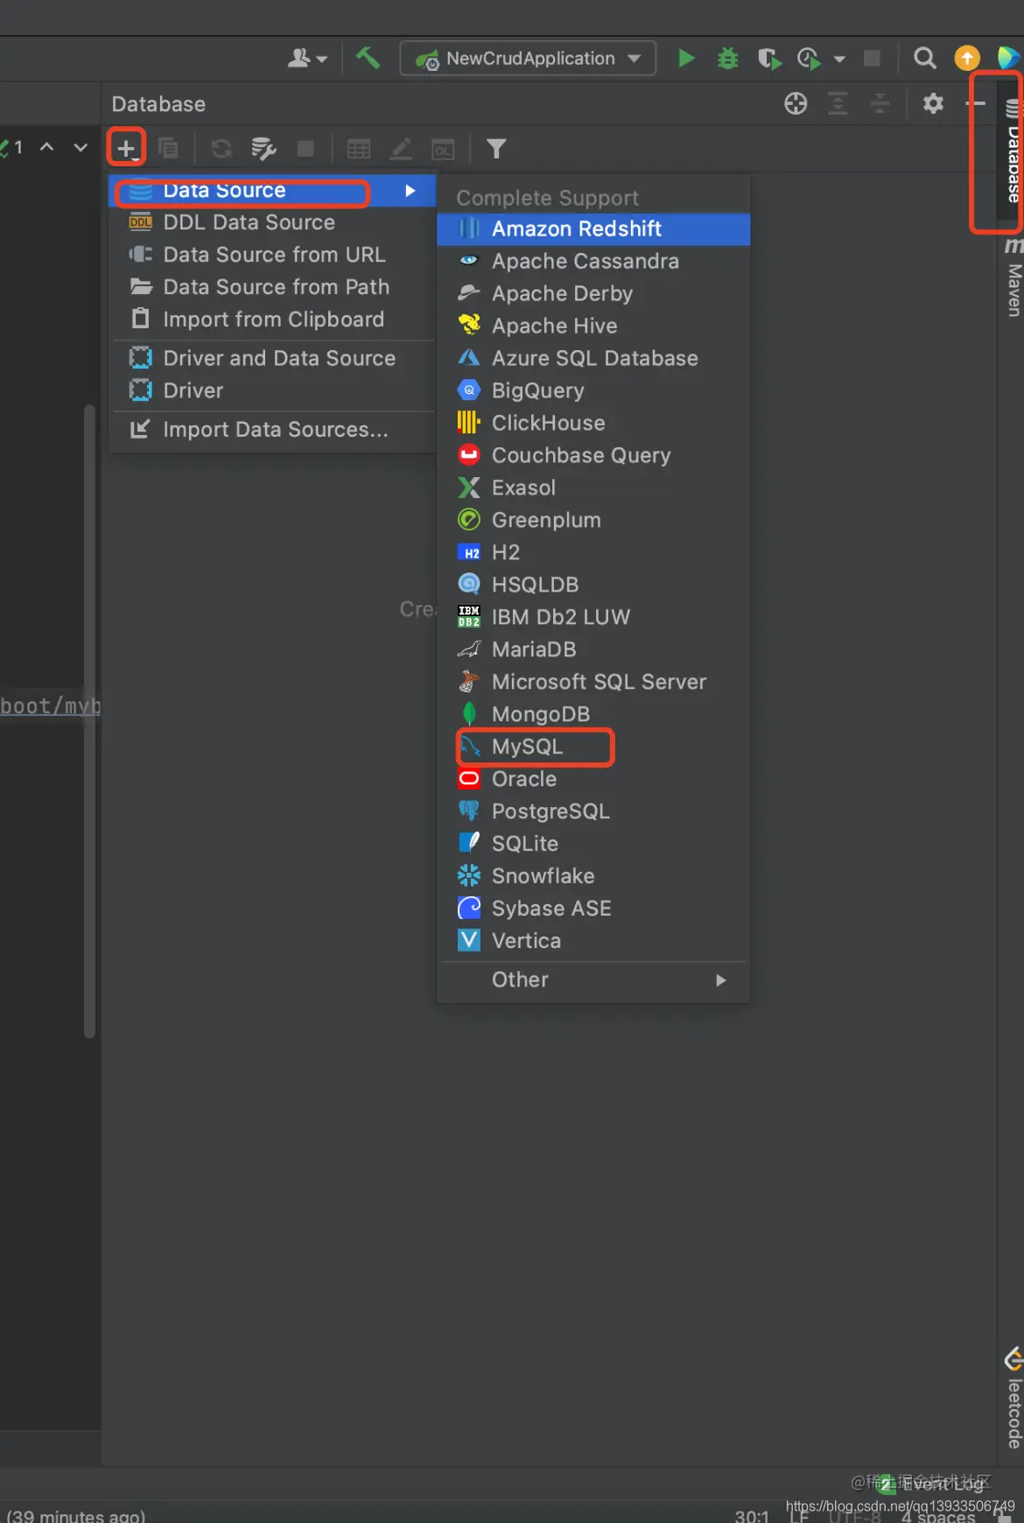This screenshot has width=1024, height=1523.
Task: Click the refresh icon in the Database toolbar
Action: coord(221,149)
